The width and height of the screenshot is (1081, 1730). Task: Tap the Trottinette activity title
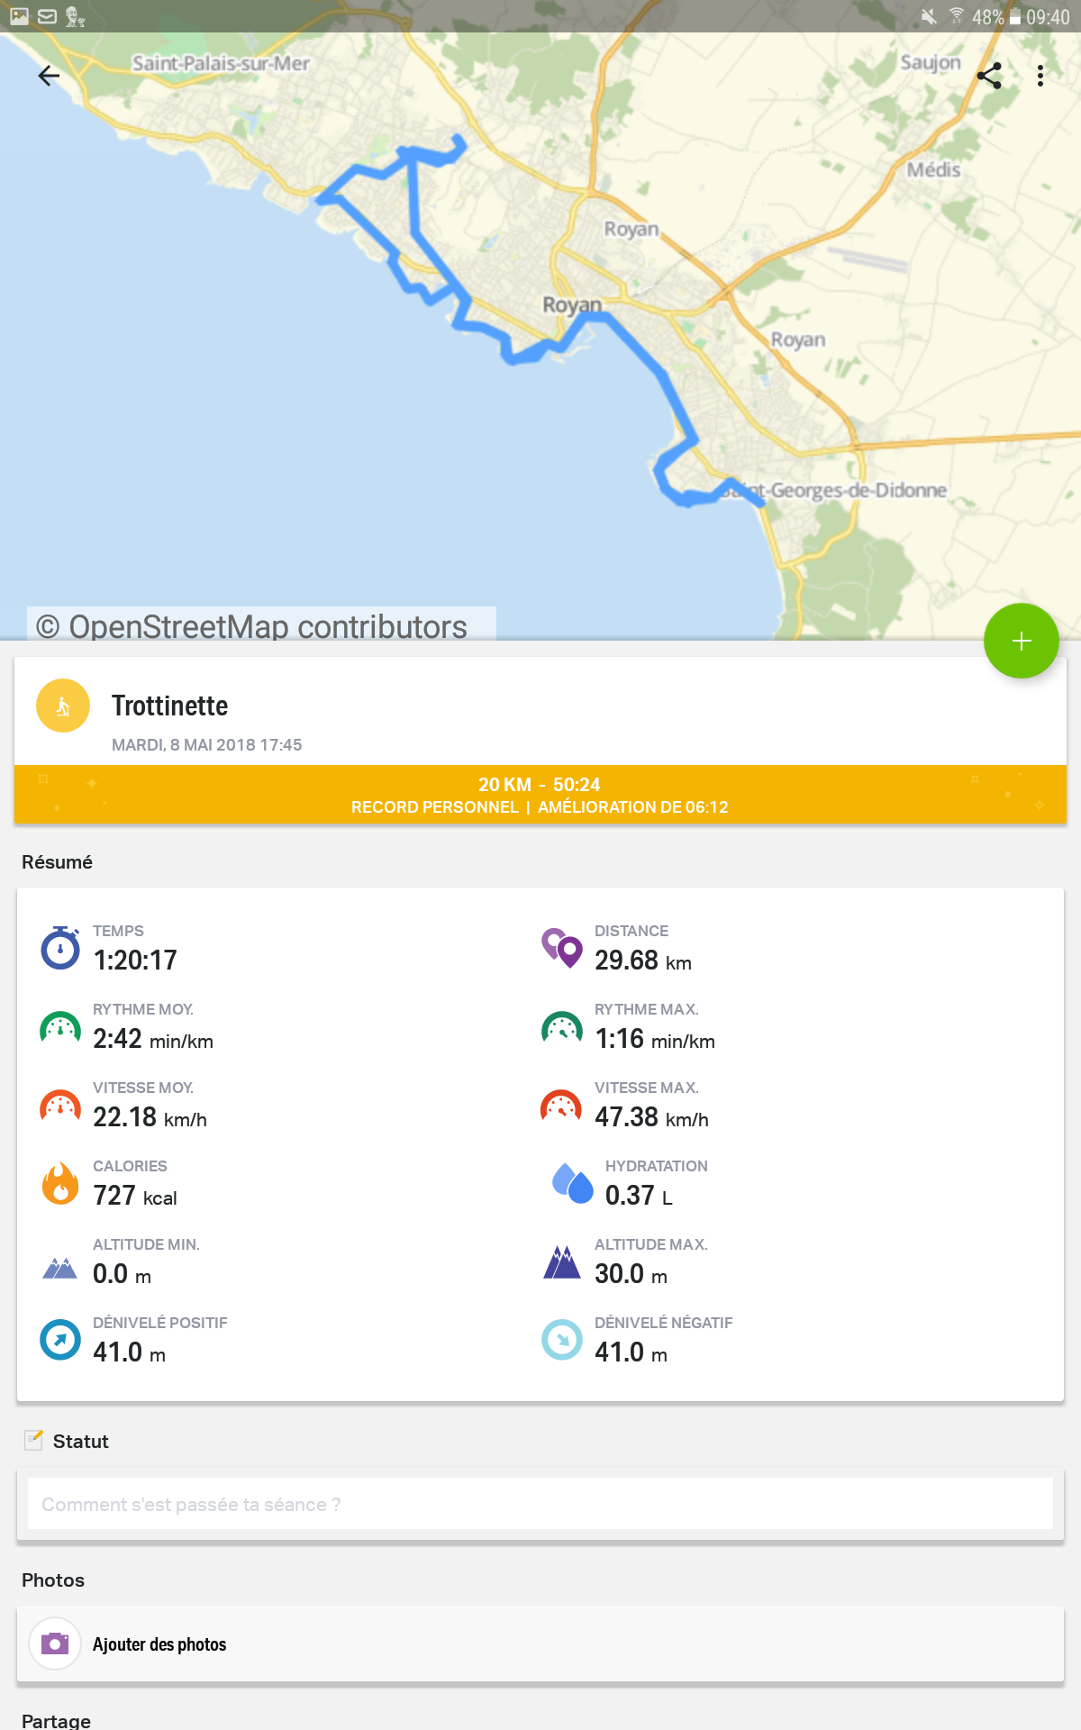pos(169,706)
